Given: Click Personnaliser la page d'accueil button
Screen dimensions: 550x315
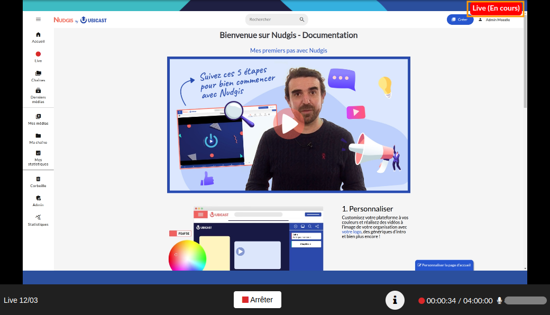Looking at the screenshot, I should pyautogui.click(x=444, y=265).
